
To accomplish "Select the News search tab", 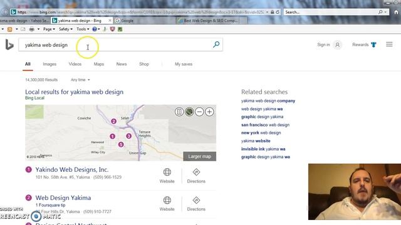I will pos(122,64).
